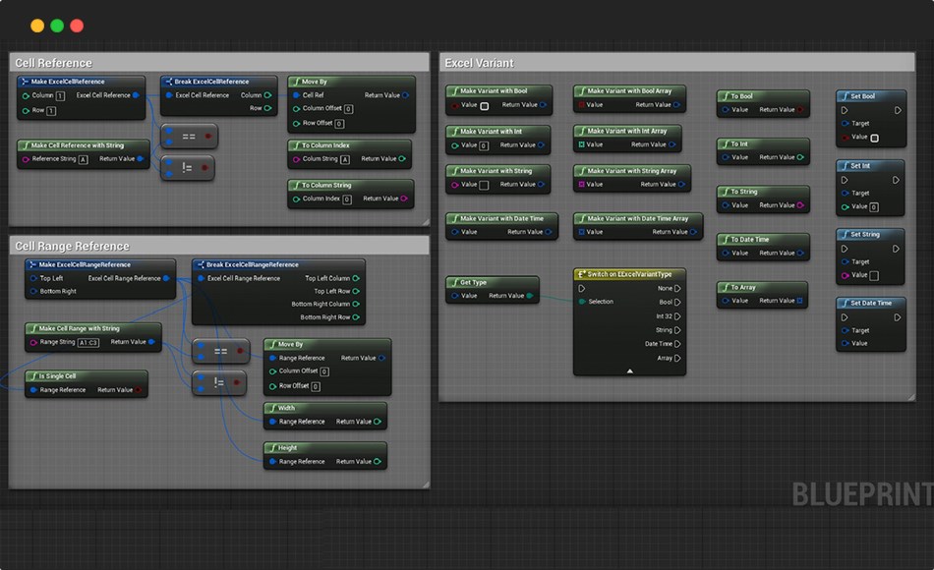Select the Make Cell Range with String node title
The width and height of the screenshot is (934, 570).
coord(79,329)
